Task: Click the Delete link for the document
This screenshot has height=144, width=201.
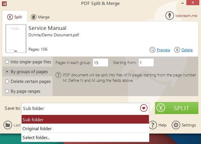Action: pos(187,50)
